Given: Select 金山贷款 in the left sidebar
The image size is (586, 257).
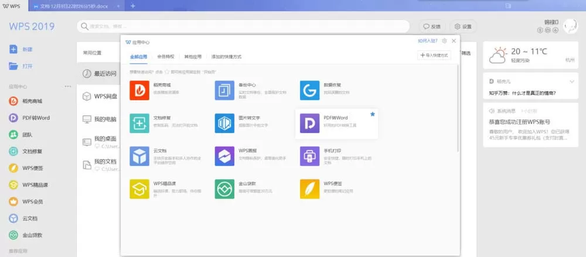Looking at the screenshot, I should click(25, 235).
